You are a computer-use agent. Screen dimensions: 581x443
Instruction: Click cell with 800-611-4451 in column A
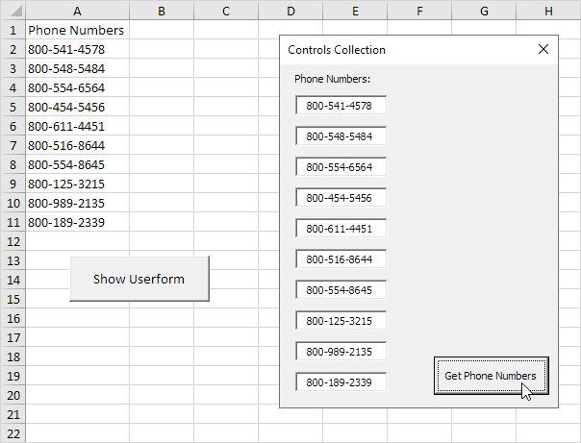pyautogui.click(x=78, y=126)
